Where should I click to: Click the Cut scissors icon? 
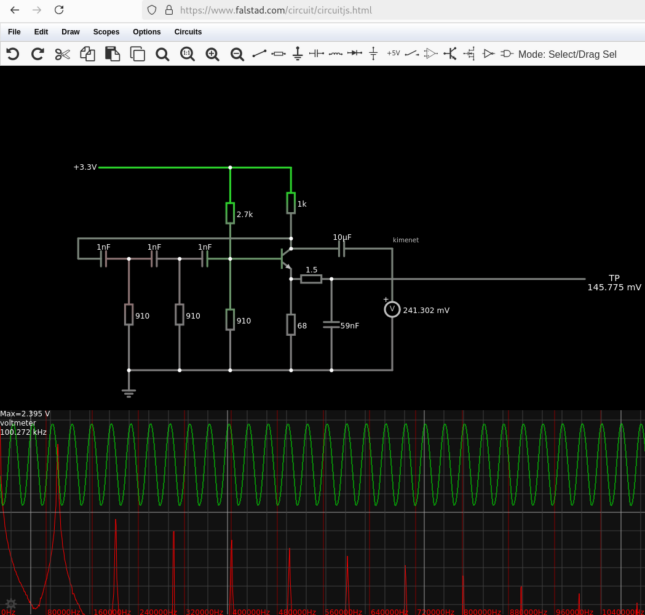62,54
